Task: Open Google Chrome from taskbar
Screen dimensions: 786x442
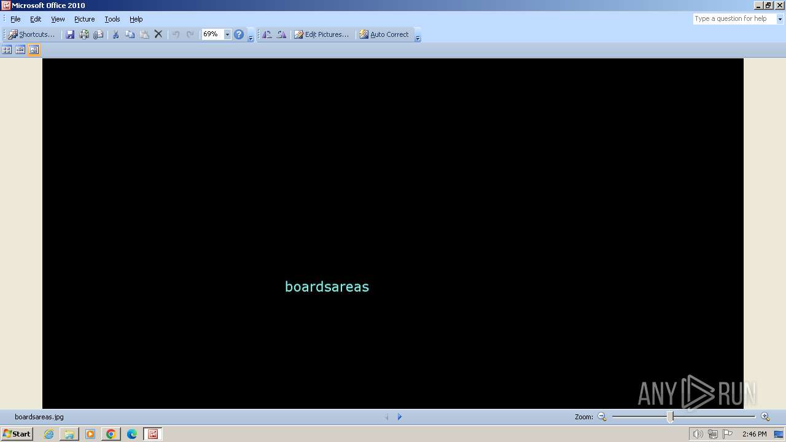Action: pos(111,434)
